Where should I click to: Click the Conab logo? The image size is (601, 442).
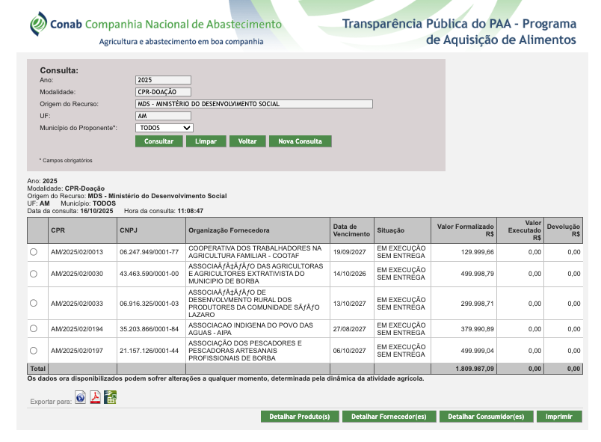pyautogui.click(x=38, y=24)
